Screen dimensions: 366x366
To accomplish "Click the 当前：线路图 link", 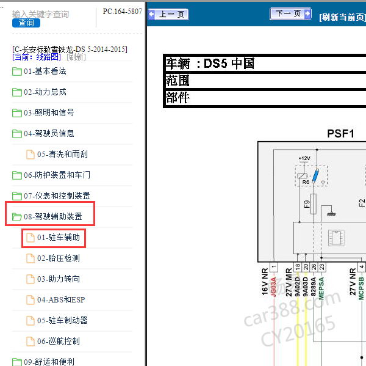I will 37,57.
